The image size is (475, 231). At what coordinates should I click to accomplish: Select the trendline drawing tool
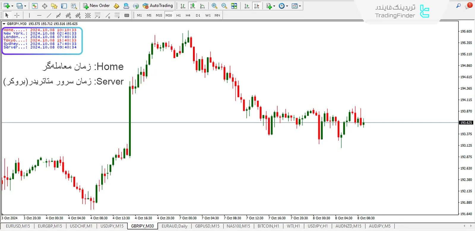click(x=49, y=15)
